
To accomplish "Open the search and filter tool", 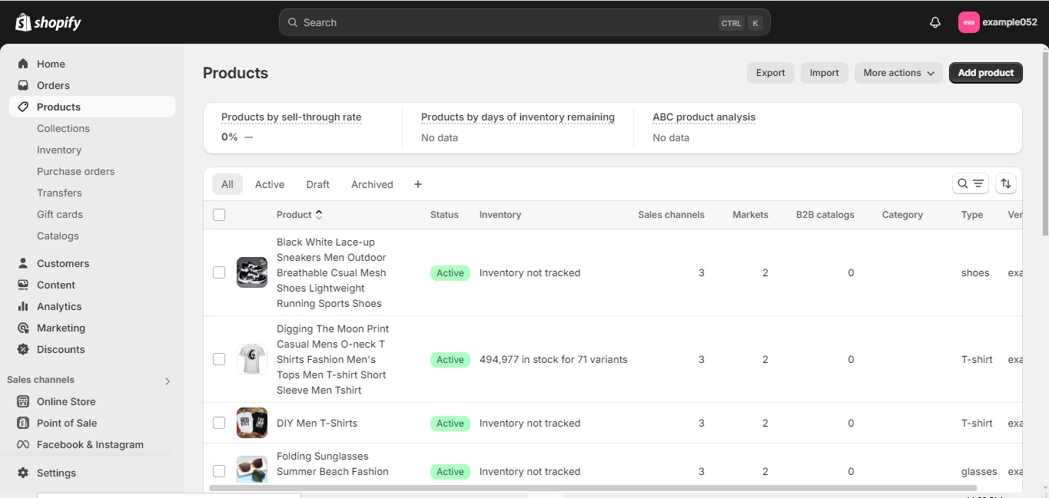I will coord(970,183).
